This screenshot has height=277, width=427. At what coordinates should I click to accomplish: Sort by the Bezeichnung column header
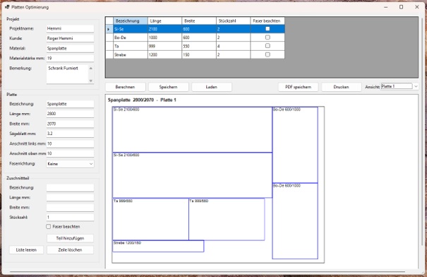131,20
